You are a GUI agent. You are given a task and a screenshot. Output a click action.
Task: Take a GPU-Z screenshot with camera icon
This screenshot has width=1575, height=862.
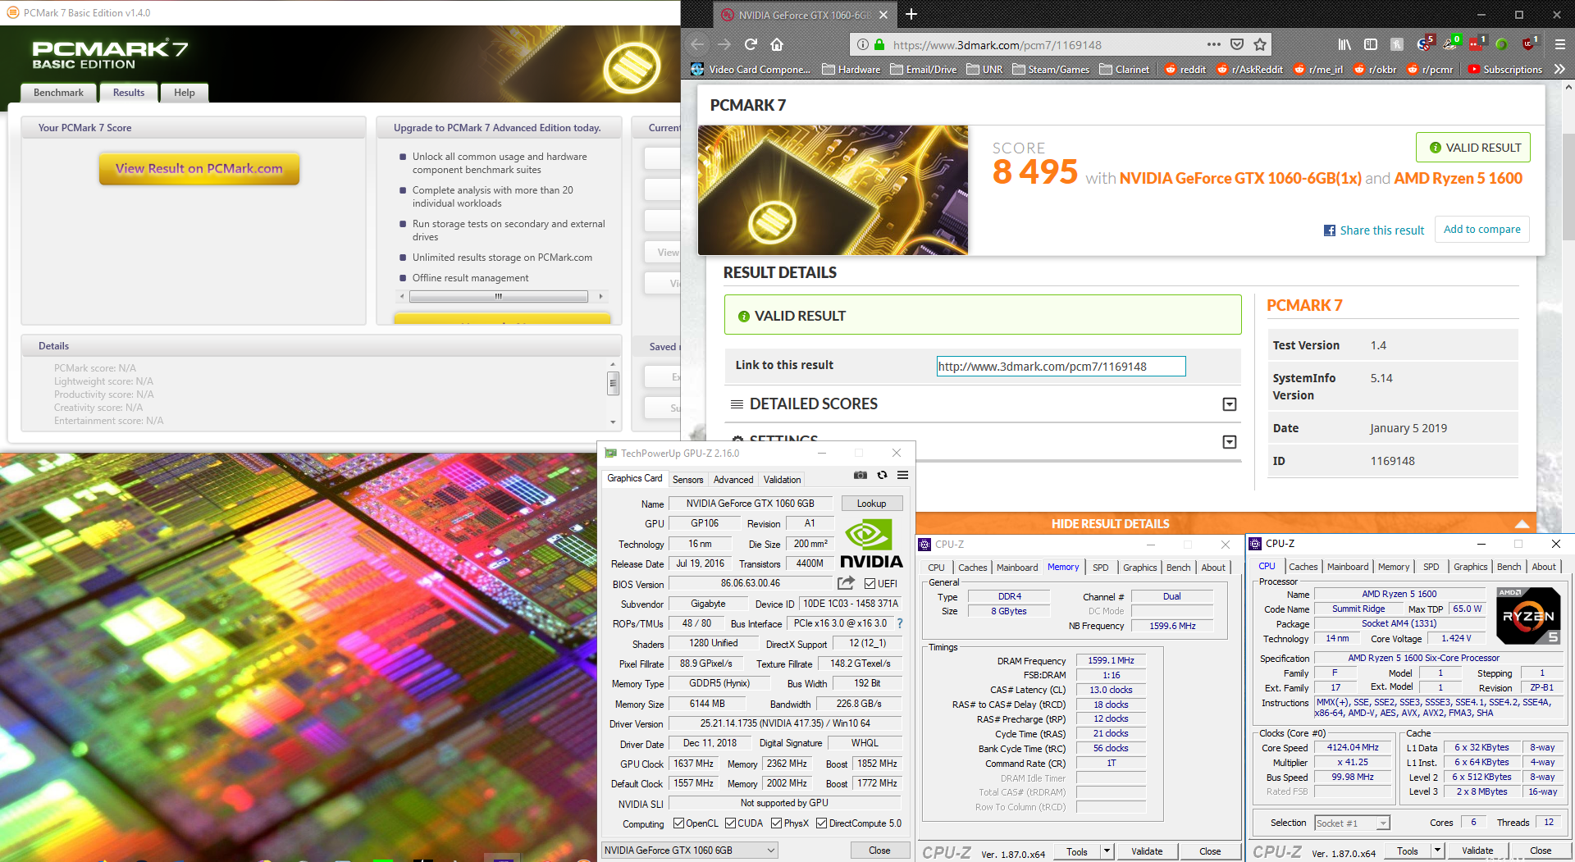[x=860, y=475]
